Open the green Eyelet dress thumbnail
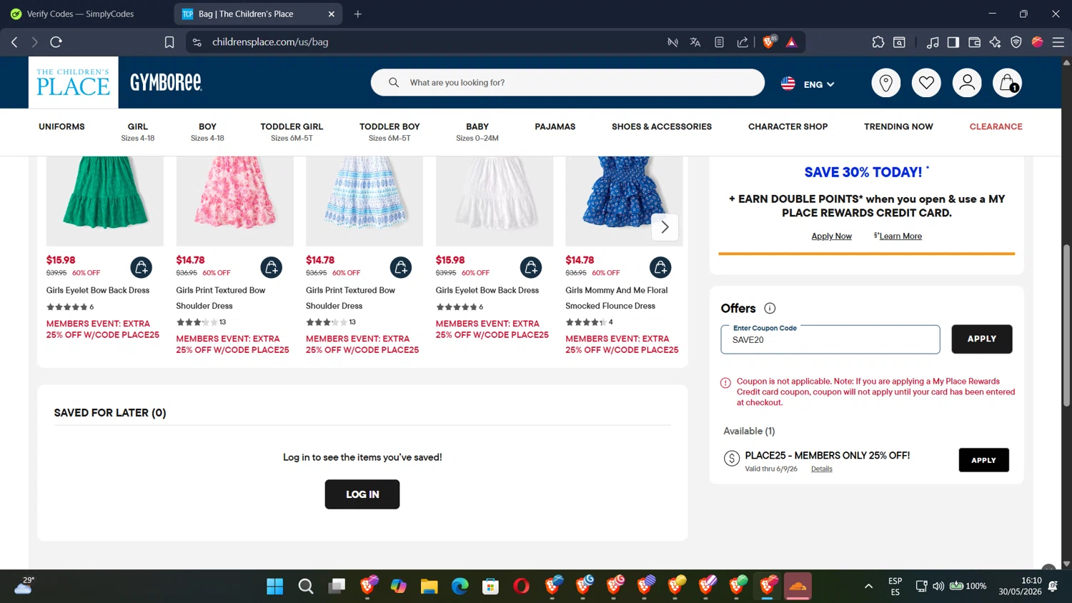The height and width of the screenshot is (603, 1072). (104, 201)
